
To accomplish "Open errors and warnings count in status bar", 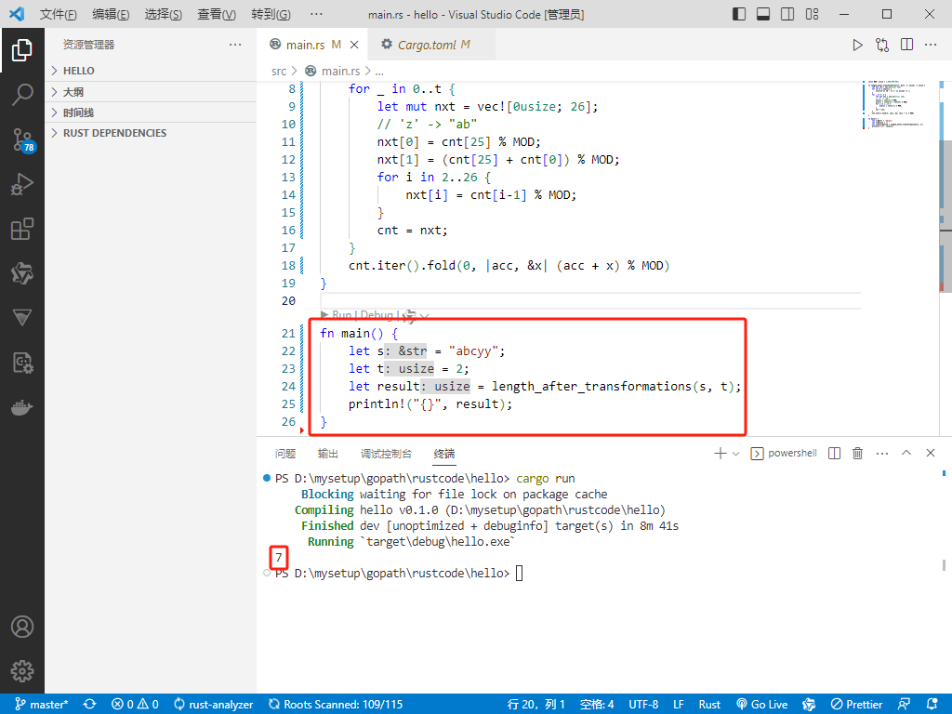I will (136, 705).
